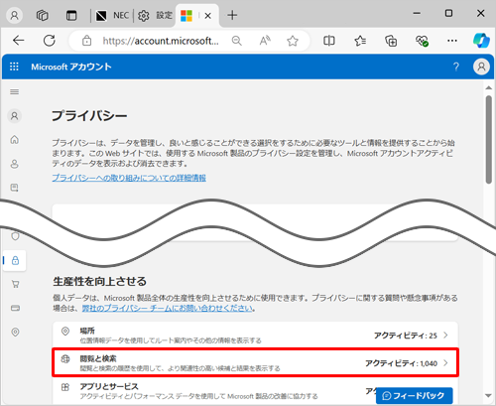Open the sidebar icon below Your info
Screen dimensions: 496x406
(x=14, y=188)
